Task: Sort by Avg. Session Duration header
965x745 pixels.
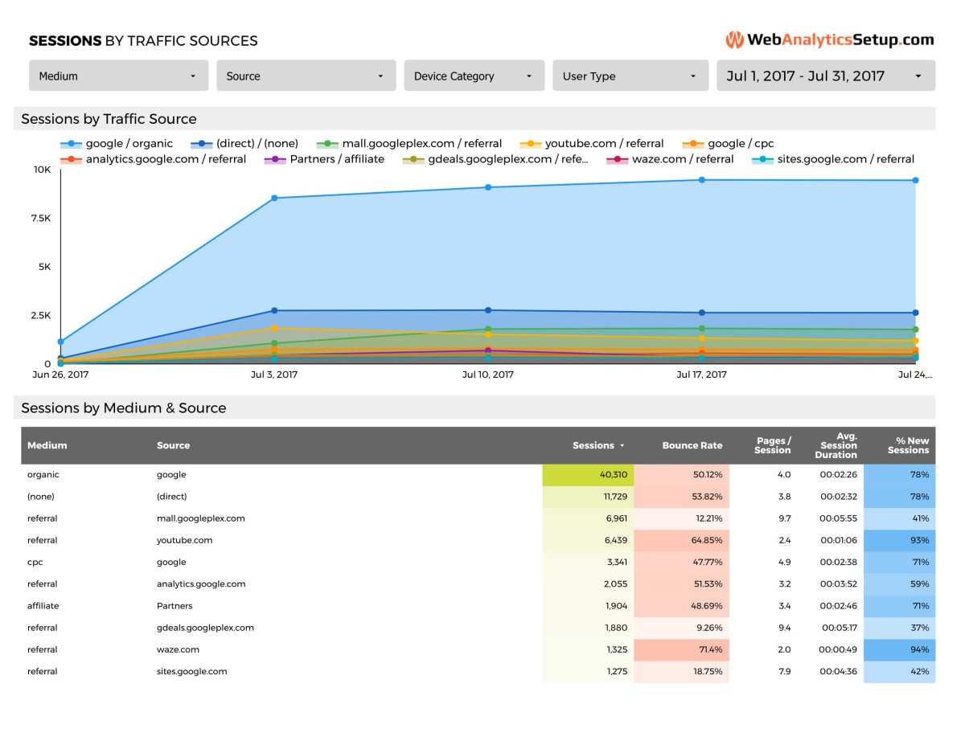Action: point(835,445)
